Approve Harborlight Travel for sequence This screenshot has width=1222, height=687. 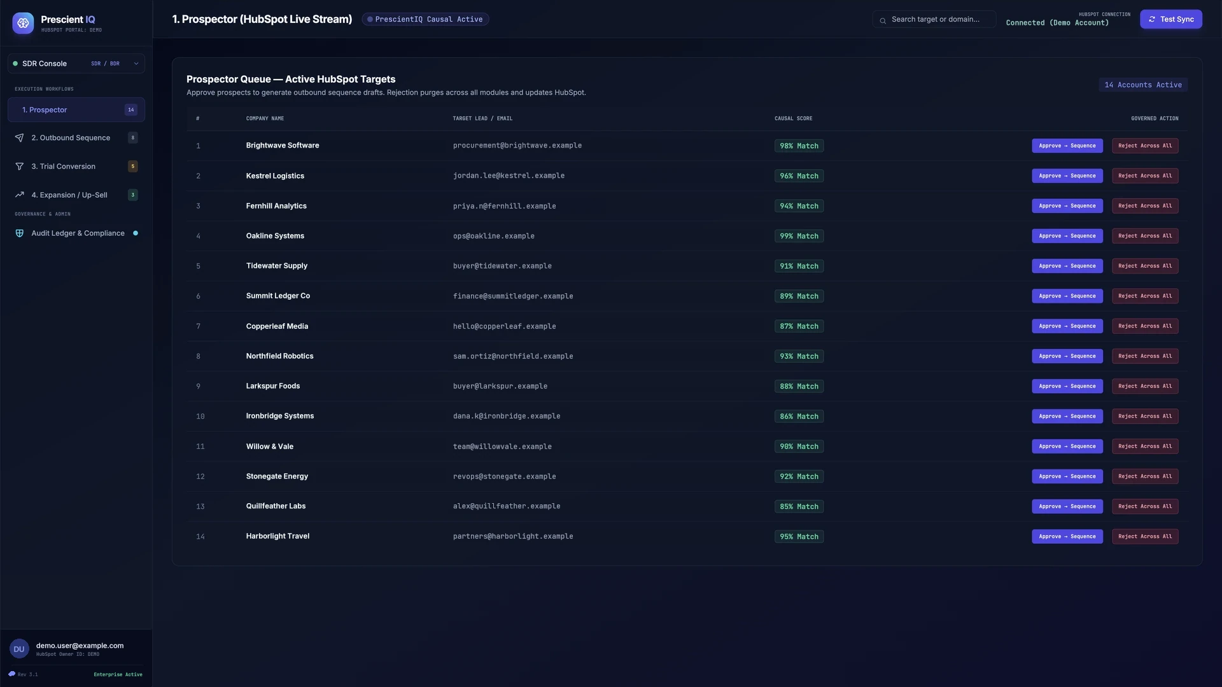(1067, 536)
